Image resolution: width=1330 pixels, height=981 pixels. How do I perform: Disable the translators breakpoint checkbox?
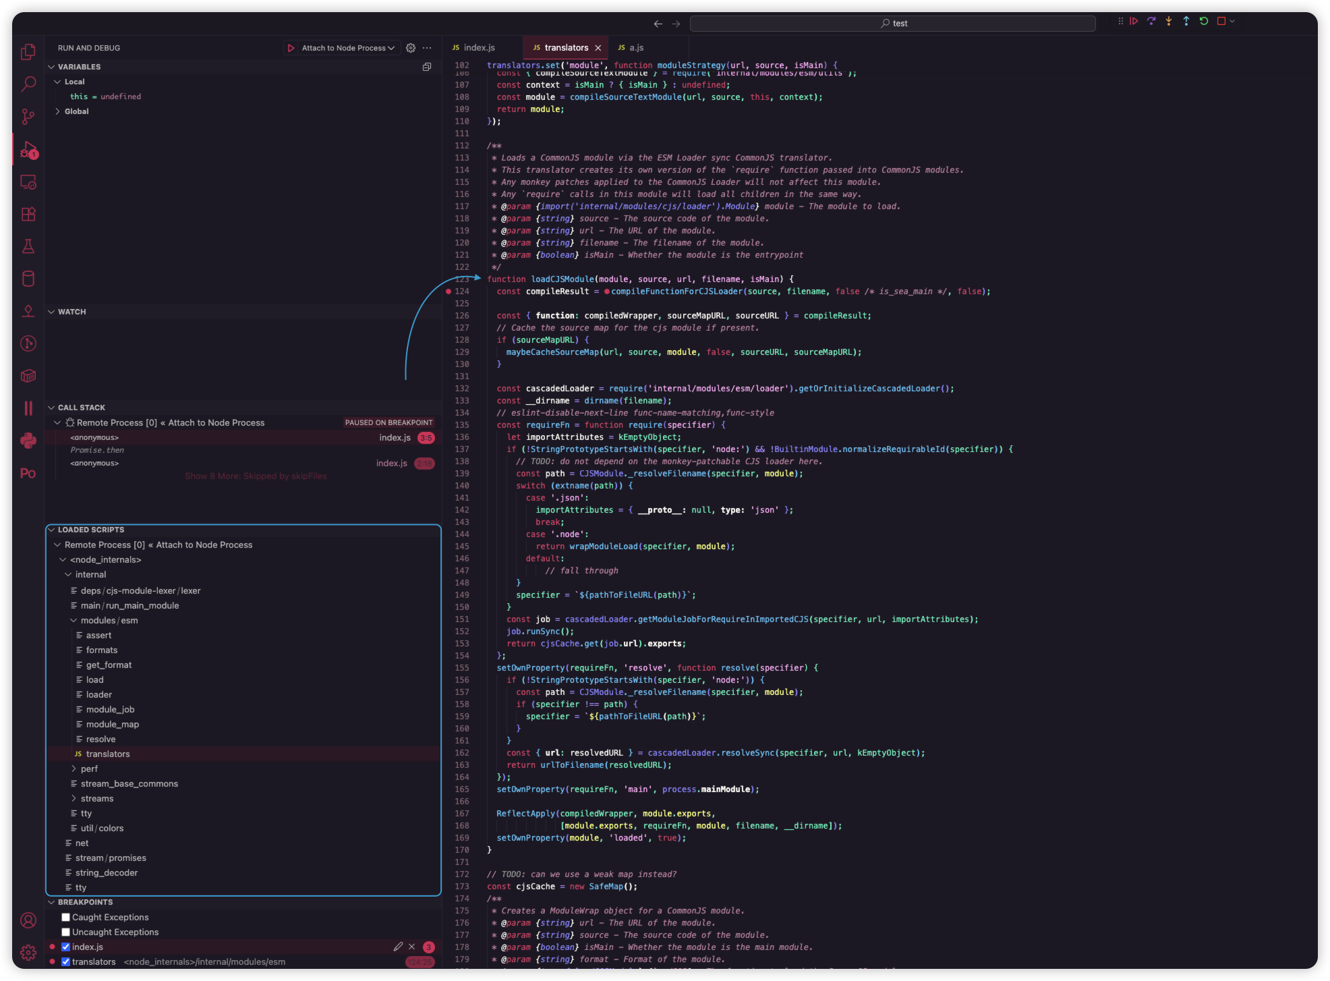66,961
